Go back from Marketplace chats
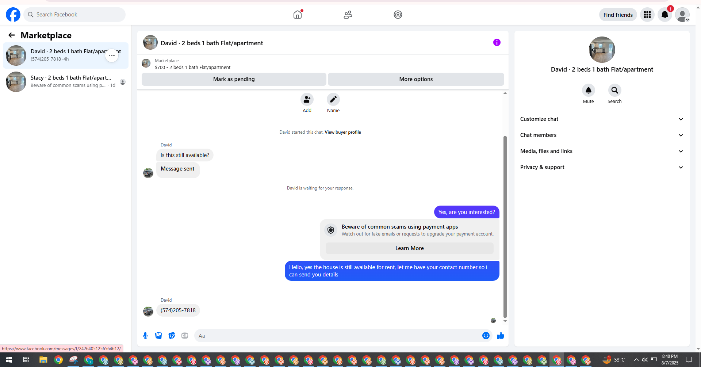The width and height of the screenshot is (701, 367). click(12, 35)
